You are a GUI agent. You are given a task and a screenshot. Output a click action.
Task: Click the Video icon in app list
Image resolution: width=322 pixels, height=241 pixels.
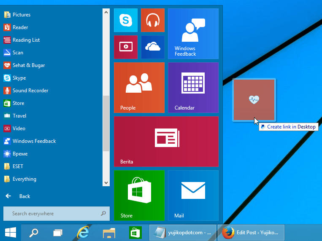click(x=7, y=129)
